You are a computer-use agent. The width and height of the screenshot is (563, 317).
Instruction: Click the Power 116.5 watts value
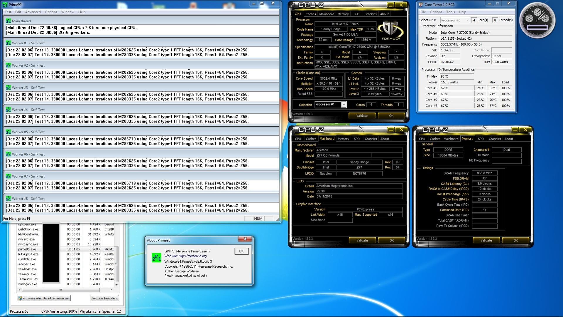pyautogui.click(x=457, y=82)
